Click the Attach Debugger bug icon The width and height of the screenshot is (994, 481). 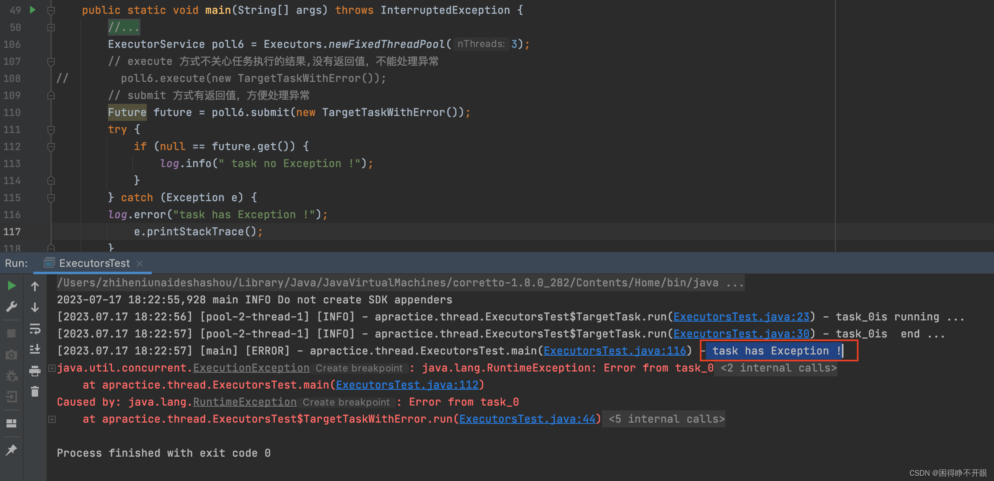pos(11,376)
